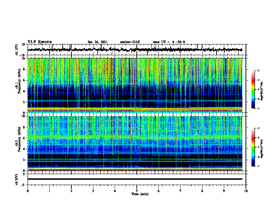The image size is (277, 214).
Task: Click the 'ch.2 Frequency (kHz)' axis label
Action: coord(18,139)
